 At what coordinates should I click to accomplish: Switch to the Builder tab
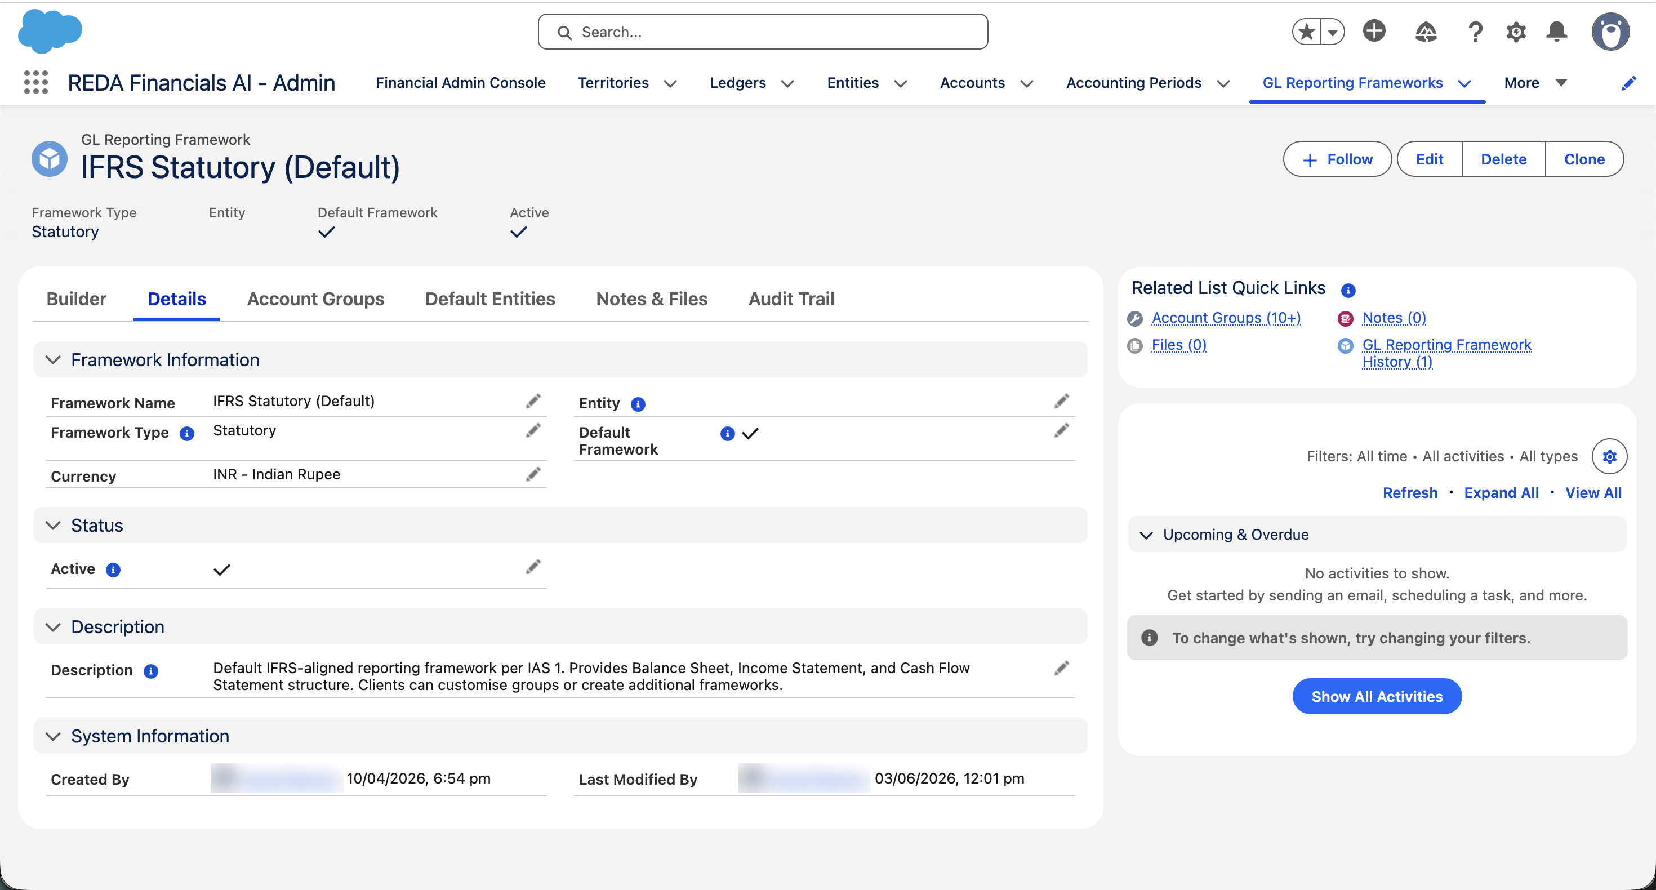[77, 299]
